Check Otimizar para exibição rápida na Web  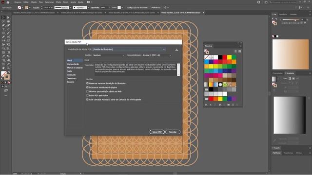pyautogui.click(x=87, y=91)
